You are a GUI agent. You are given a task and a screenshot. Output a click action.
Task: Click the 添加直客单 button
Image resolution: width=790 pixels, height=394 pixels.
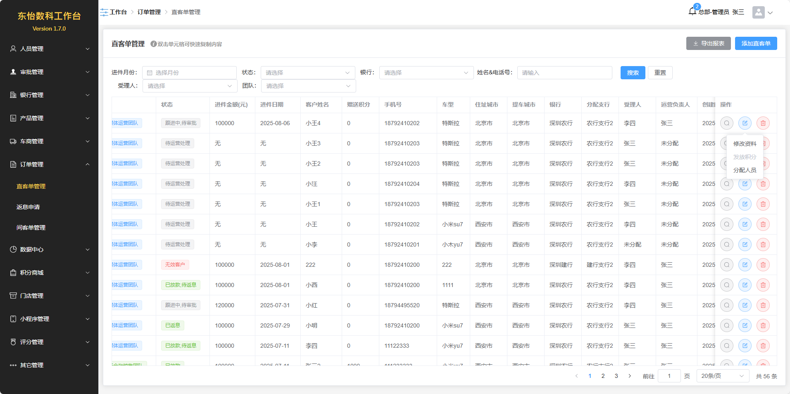(756, 43)
